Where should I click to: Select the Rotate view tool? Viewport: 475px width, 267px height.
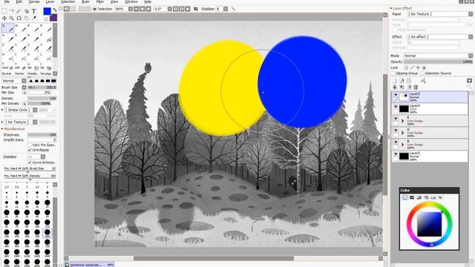[19, 18]
